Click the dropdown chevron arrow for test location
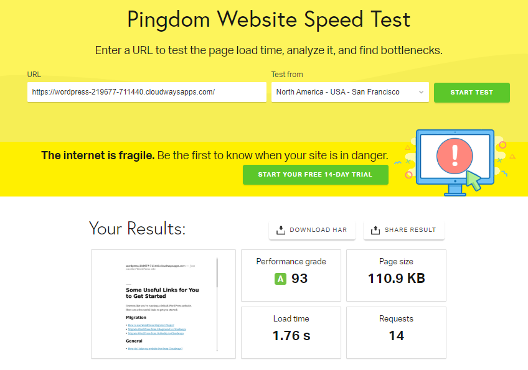 tap(421, 92)
